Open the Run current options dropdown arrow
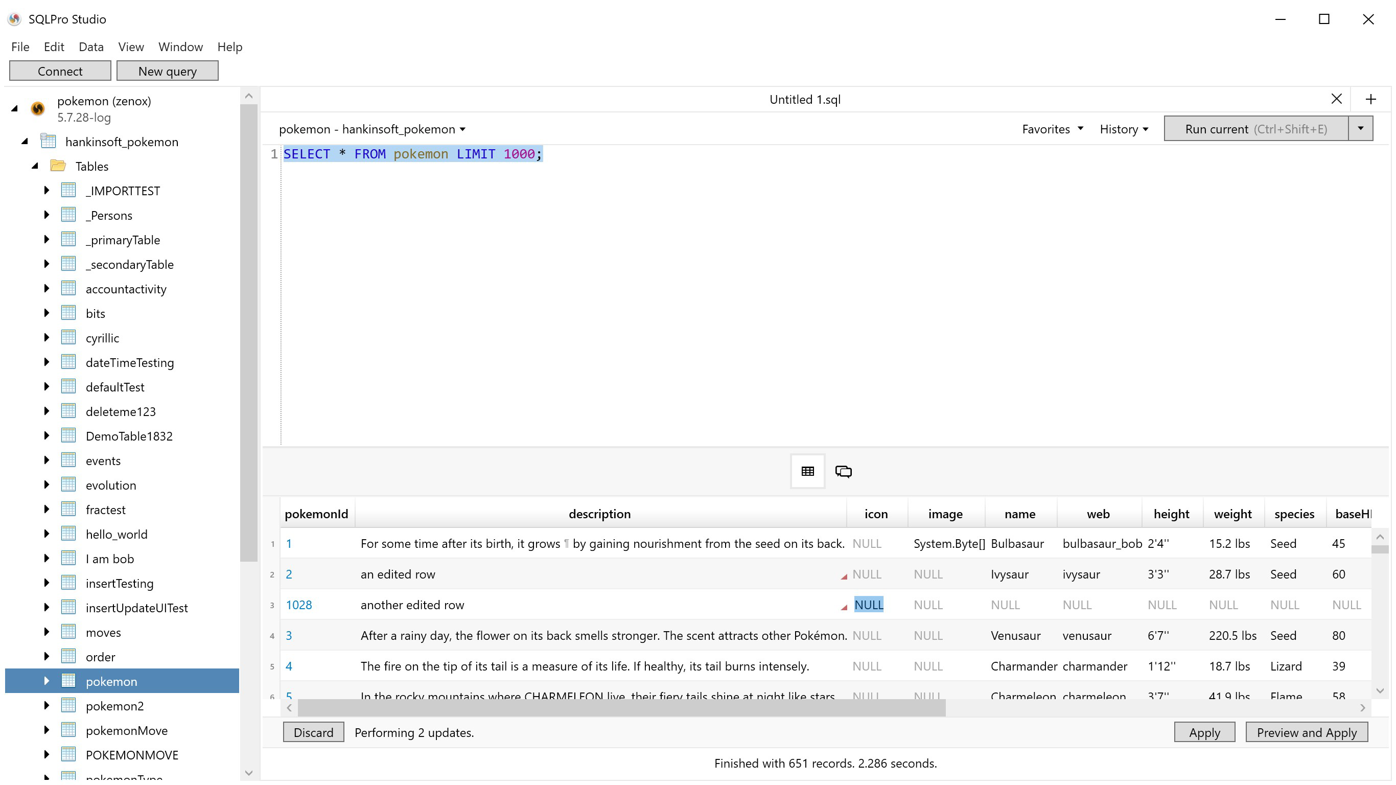Screen dimensions: 1396x785 1360,128
